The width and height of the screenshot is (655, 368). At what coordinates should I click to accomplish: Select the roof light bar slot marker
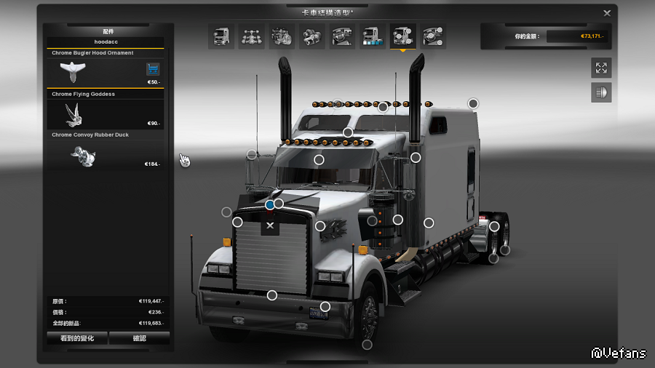[348, 132]
